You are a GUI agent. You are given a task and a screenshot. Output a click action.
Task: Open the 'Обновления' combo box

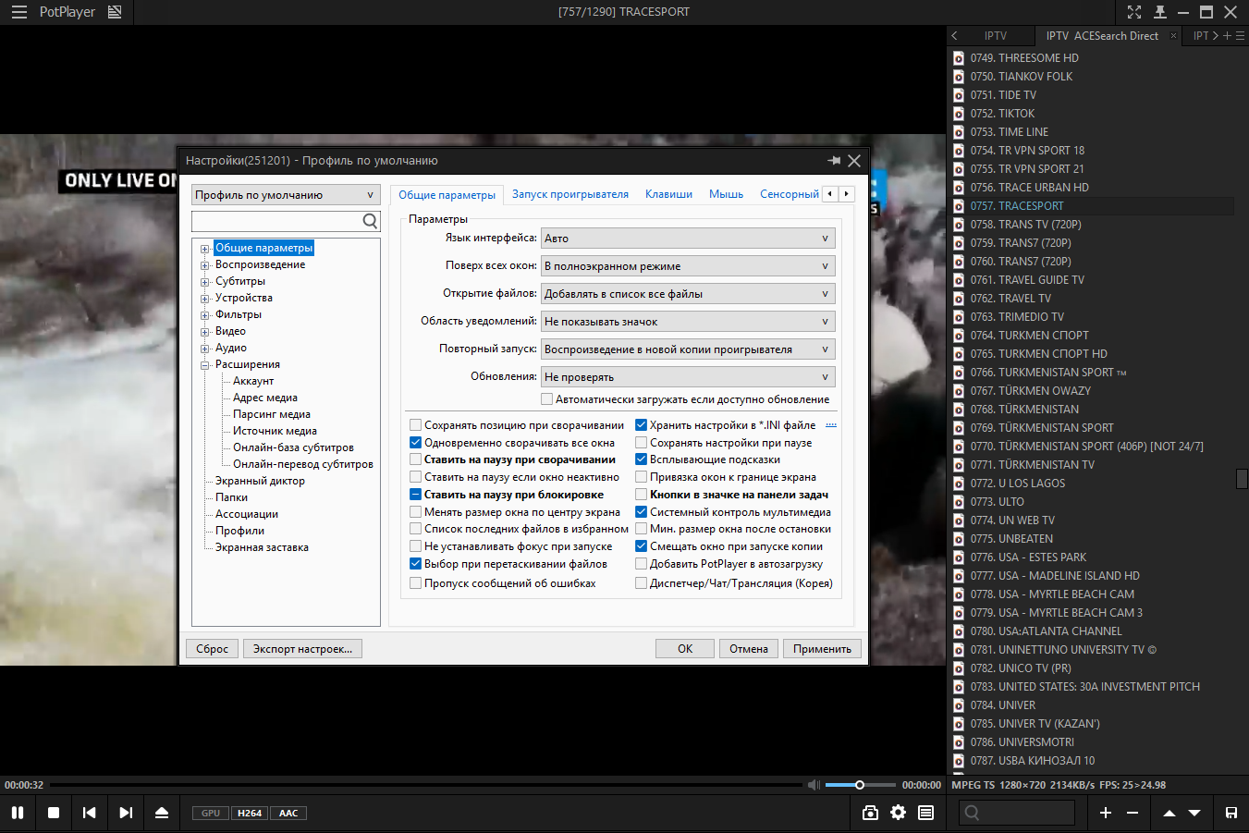[687, 377]
